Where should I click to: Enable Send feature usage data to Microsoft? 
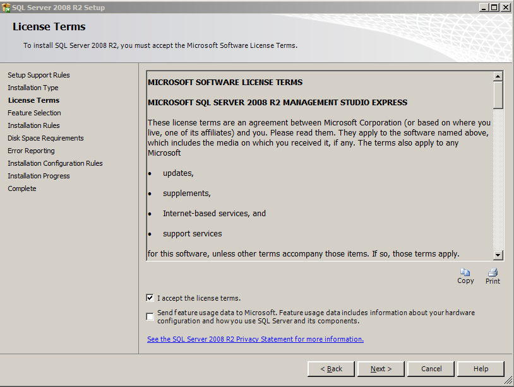(x=150, y=316)
